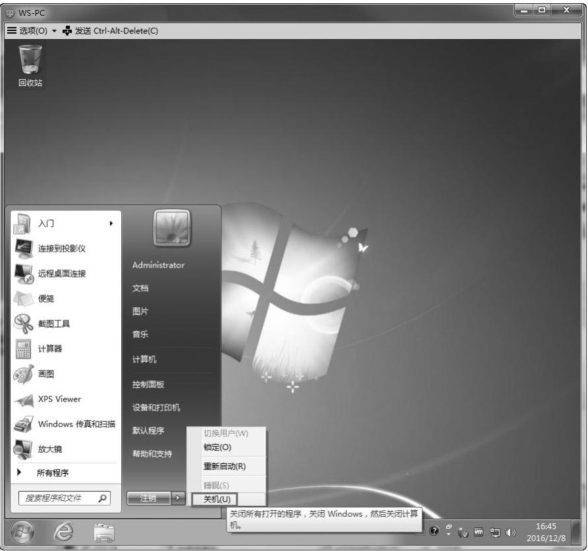Click the 注销 log off button
The width and height of the screenshot is (588, 551).
149,498
